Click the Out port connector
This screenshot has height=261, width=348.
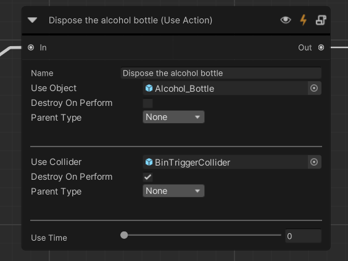click(x=321, y=47)
